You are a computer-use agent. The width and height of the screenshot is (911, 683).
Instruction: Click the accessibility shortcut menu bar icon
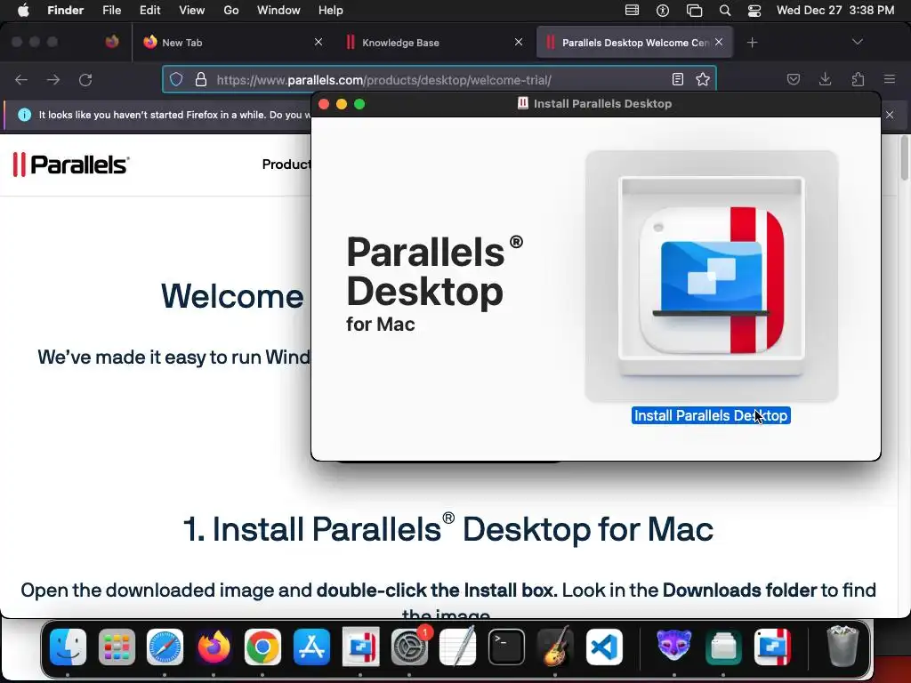point(663,10)
